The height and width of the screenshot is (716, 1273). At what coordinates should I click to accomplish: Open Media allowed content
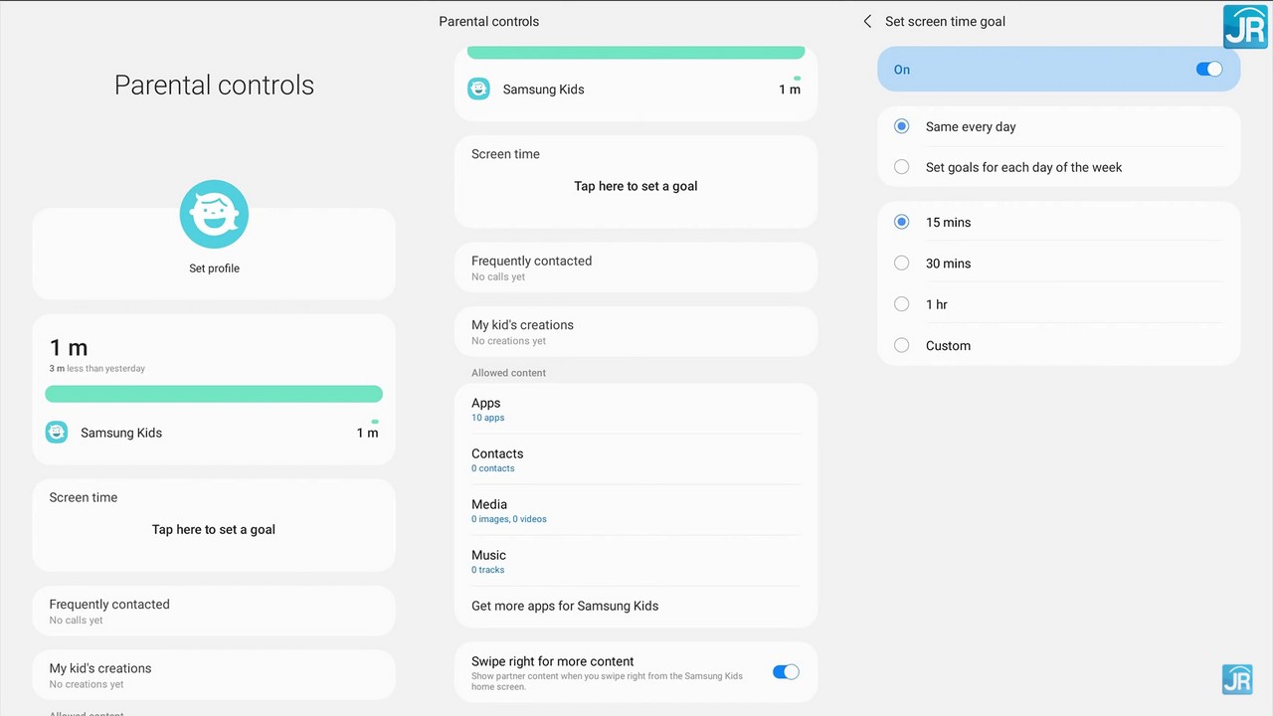[636, 510]
